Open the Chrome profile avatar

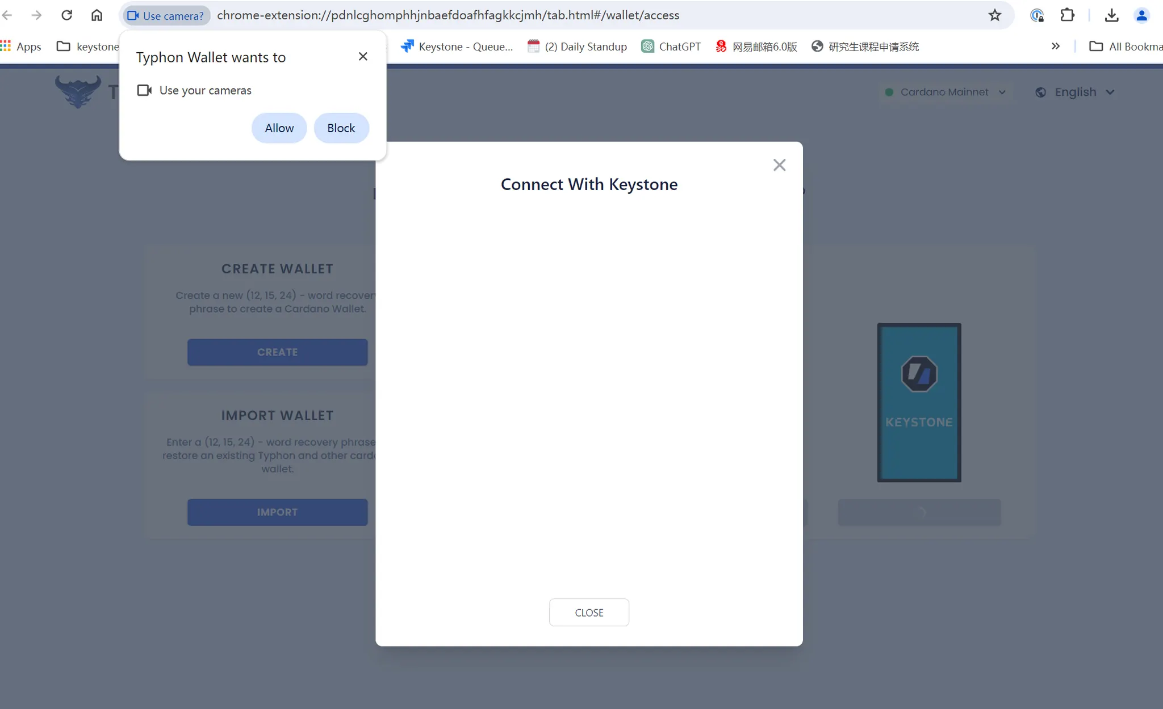1141,15
